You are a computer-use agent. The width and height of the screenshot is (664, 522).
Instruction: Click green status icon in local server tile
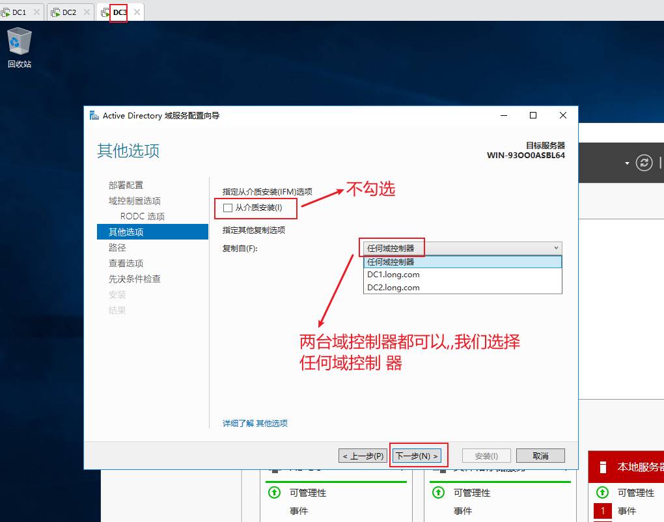tap(602, 492)
